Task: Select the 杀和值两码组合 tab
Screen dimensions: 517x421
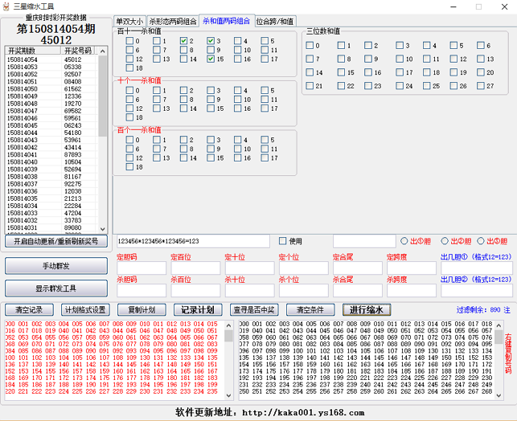Action: pyautogui.click(x=227, y=21)
